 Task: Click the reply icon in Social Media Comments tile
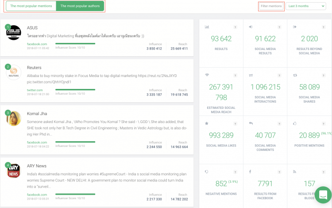(x=251, y=123)
